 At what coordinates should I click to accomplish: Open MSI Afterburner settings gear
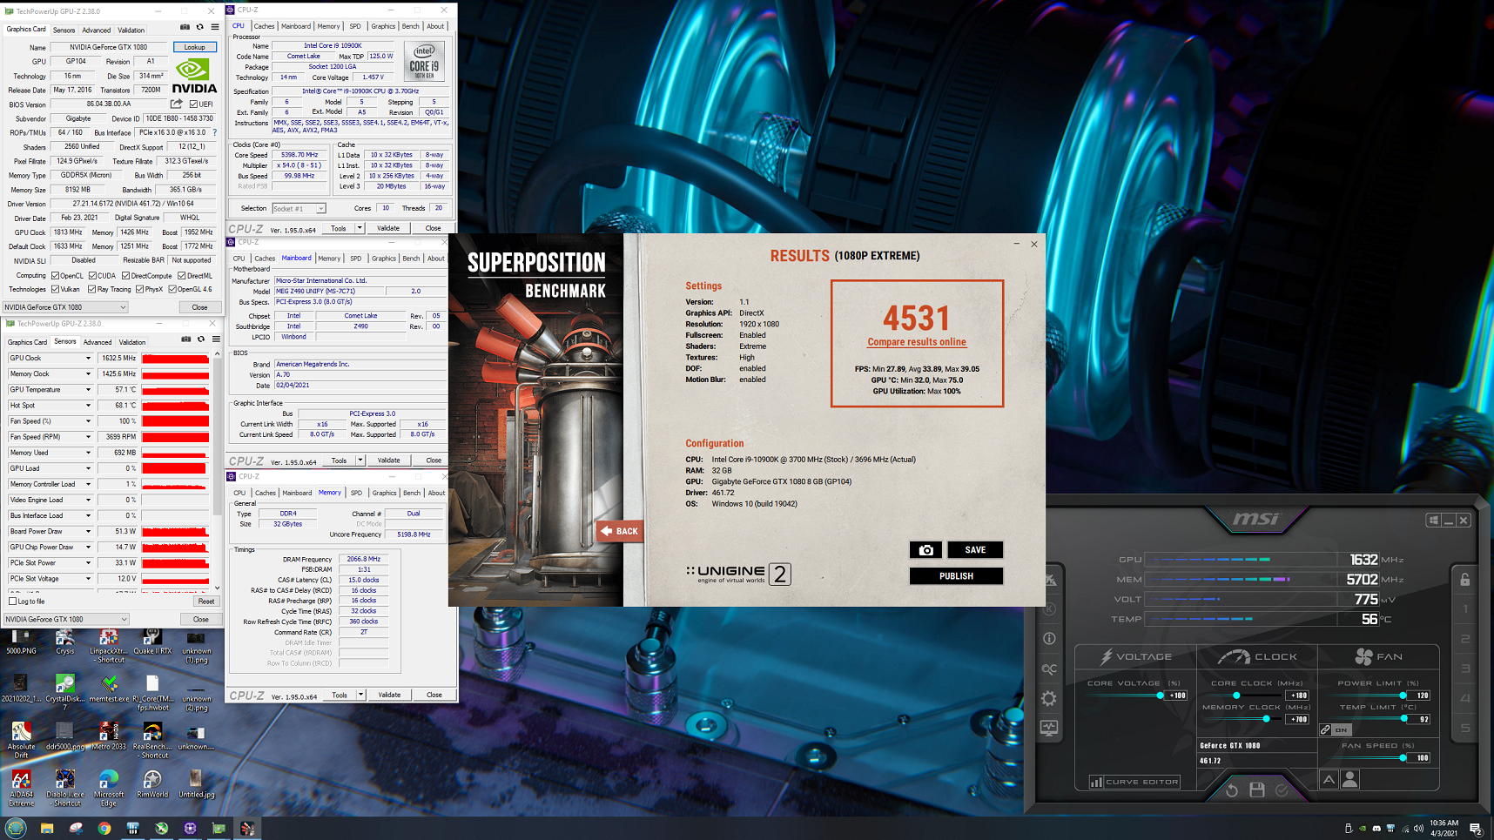[1049, 698]
